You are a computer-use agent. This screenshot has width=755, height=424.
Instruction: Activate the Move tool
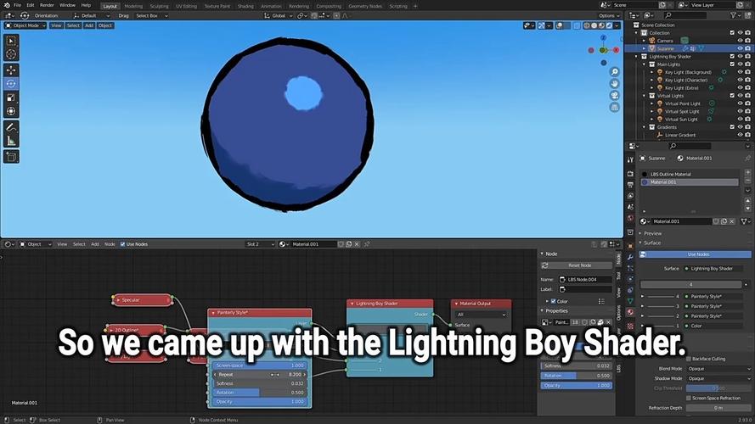11,70
